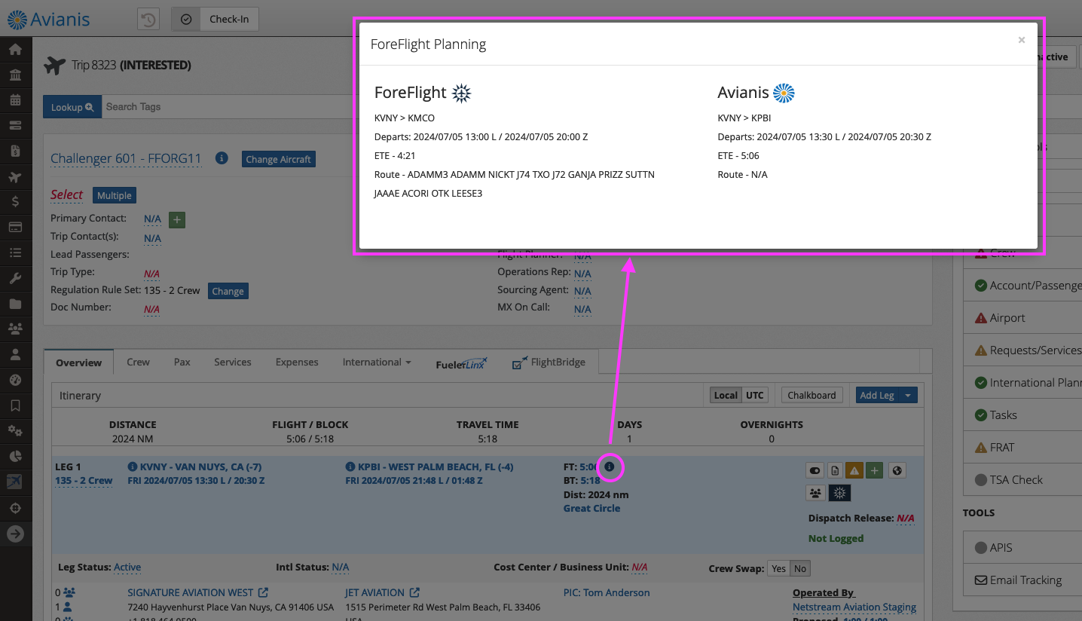Open the FlightBridge tab

[549, 362]
